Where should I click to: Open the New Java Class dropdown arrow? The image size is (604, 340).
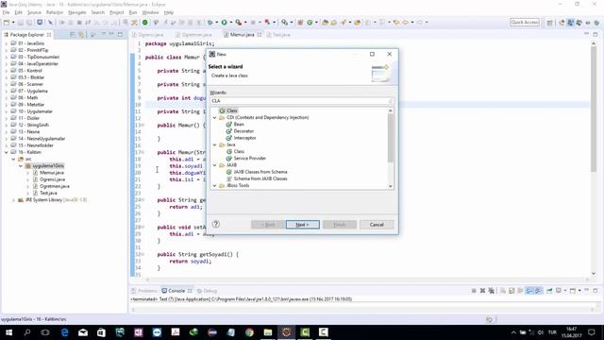pyautogui.click(x=316, y=23)
